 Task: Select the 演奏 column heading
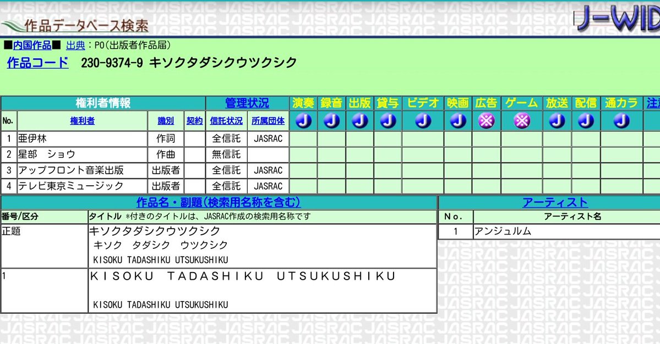pyautogui.click(x=303, y=103)
